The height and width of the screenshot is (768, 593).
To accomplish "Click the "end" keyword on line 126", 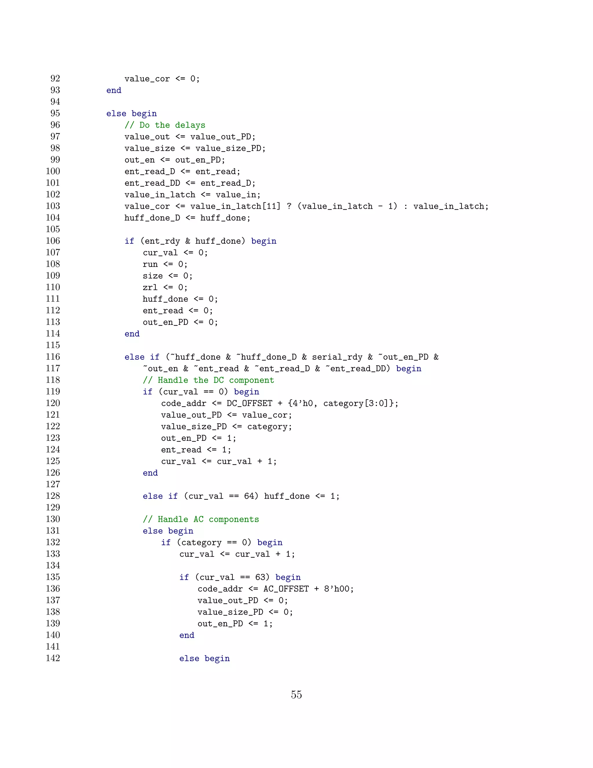I will point(150,473).
